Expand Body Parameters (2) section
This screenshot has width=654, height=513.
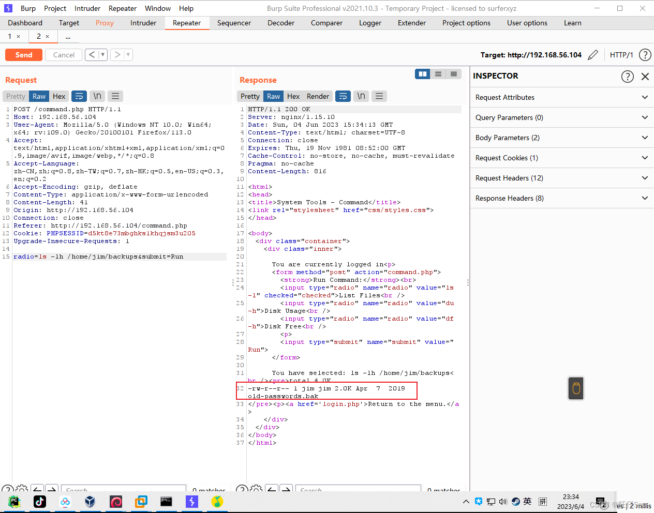click(x=562, y=138)
